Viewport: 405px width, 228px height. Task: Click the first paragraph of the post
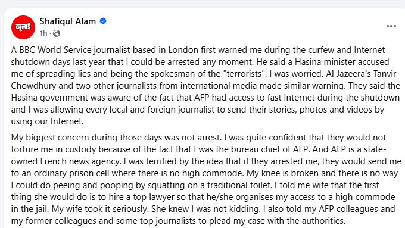pos(205,86)
